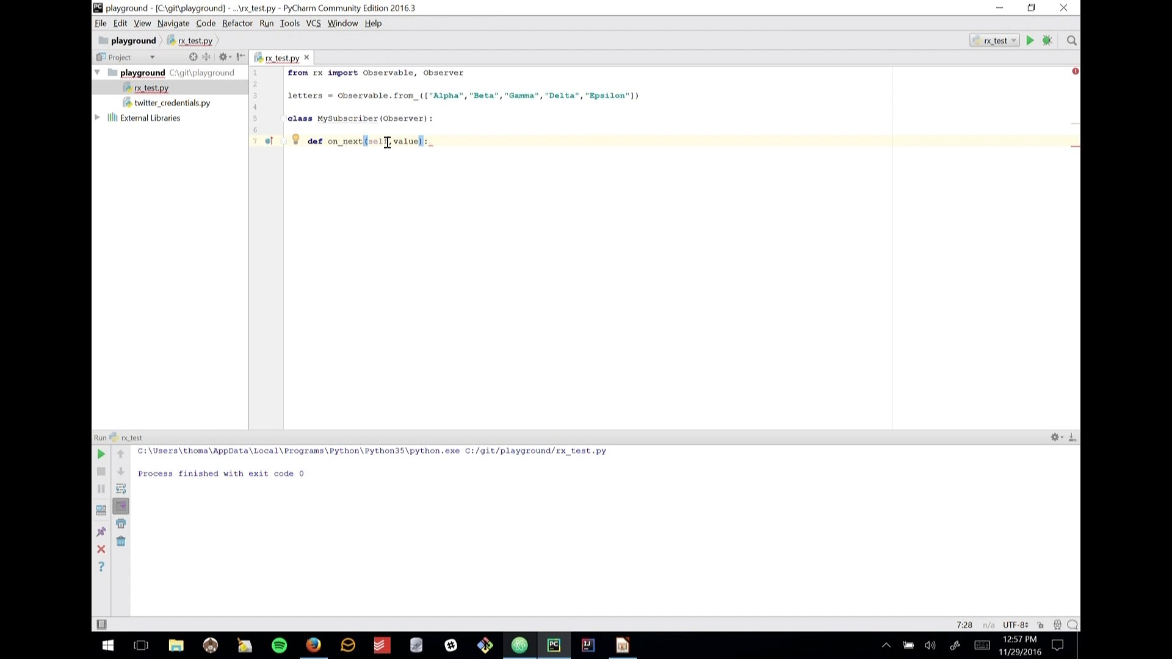Click the intention light bulb on line 7
Screen dimensions: 1172x659
coord(295,140)
